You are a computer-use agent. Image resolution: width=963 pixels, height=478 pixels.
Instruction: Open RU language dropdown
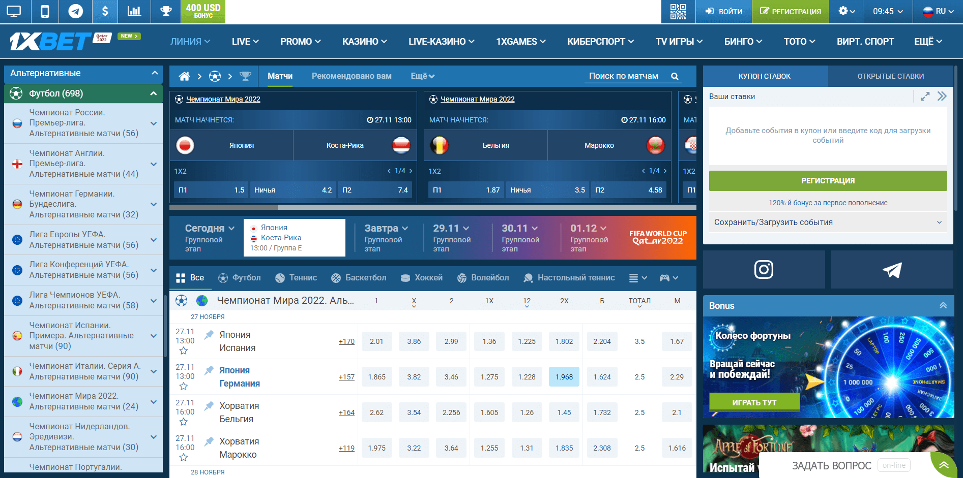tap(939, 11)
